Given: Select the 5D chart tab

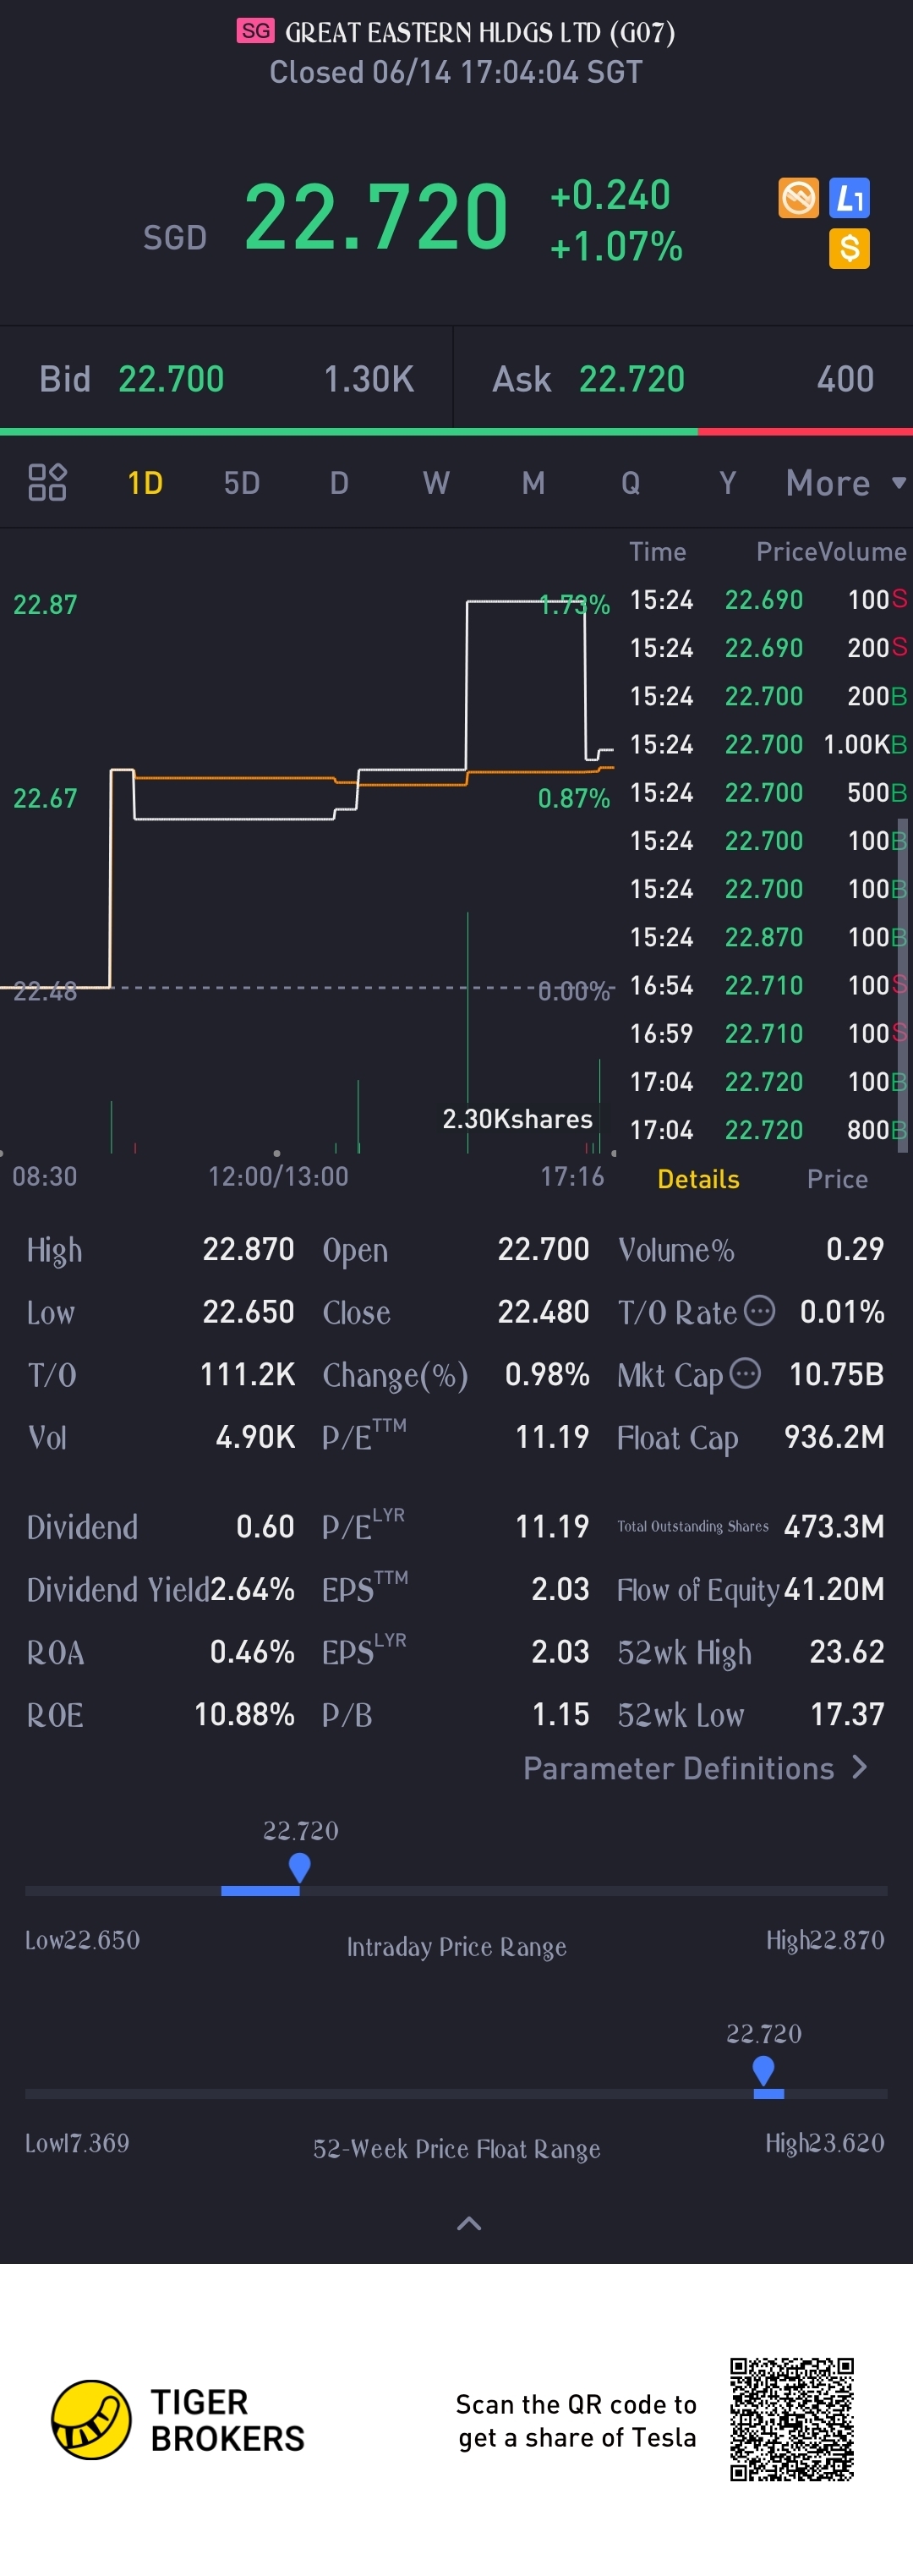Looking at the screenshot, I should [241, 483].
